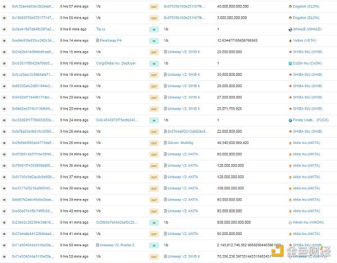
Task: Click eye icon on the 9 hrs 15 mins row
Action: tap(4, 52)
